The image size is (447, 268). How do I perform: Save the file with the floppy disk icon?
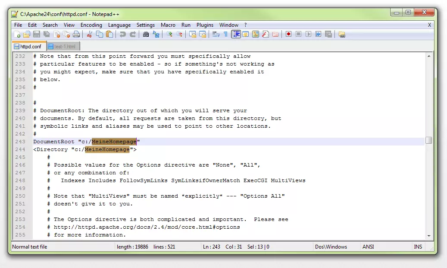click(x=37, y=34)
